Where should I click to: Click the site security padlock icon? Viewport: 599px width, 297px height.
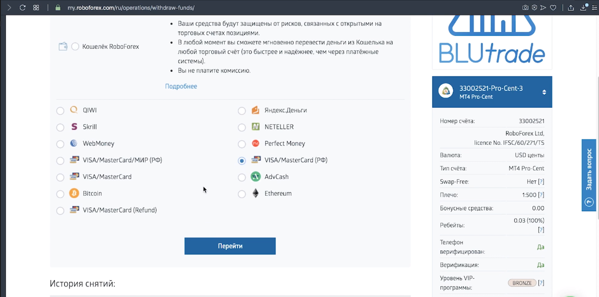point(57,8)
